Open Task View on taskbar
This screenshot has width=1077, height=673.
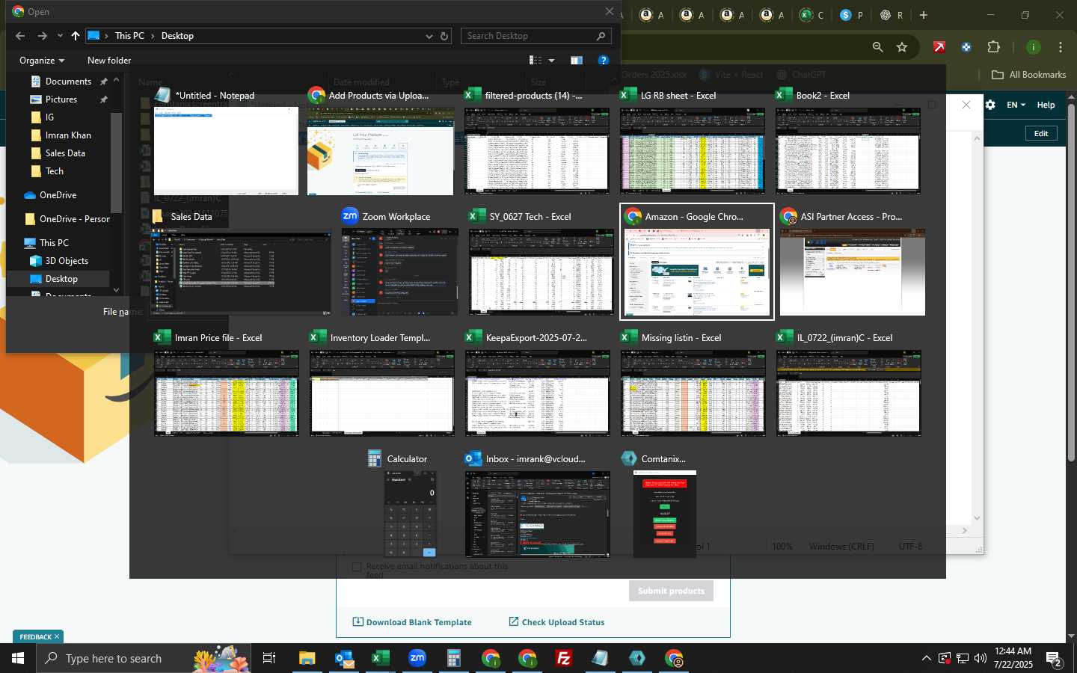(269, 658)
